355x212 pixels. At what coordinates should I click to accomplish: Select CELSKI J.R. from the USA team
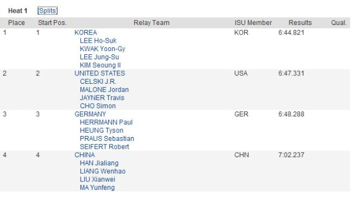tap(98, 82)
